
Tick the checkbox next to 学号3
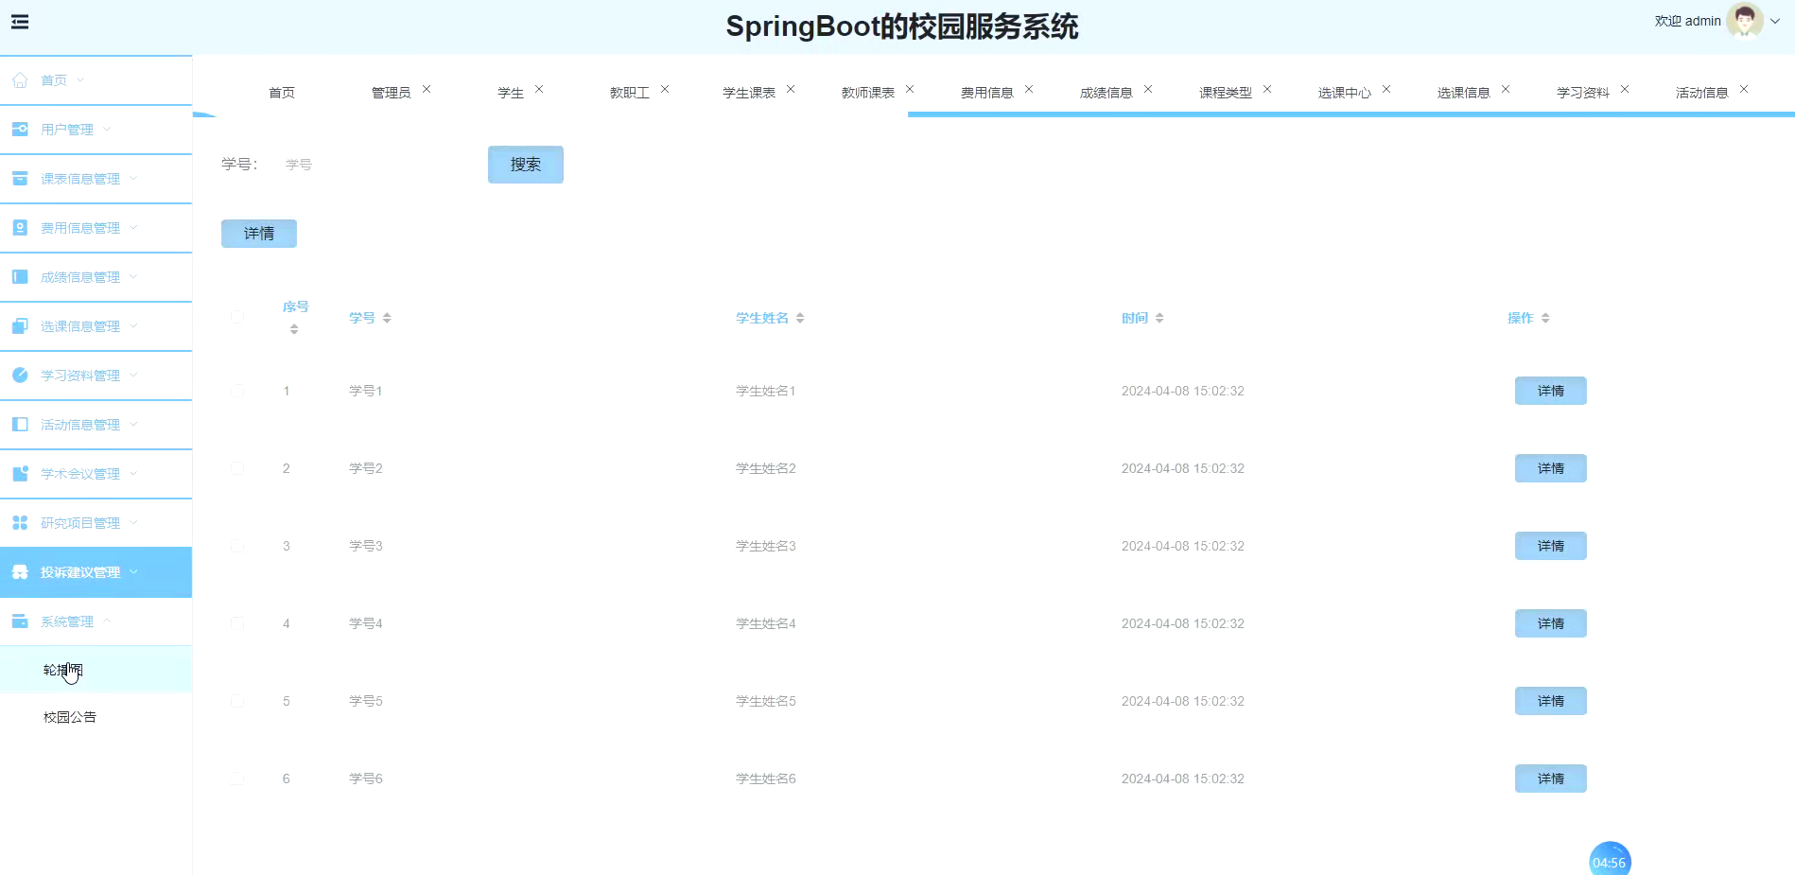237,546
